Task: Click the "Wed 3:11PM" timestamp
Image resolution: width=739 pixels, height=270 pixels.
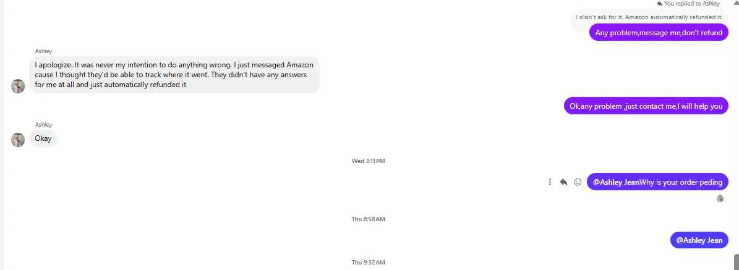Action: tap(368, 161)
